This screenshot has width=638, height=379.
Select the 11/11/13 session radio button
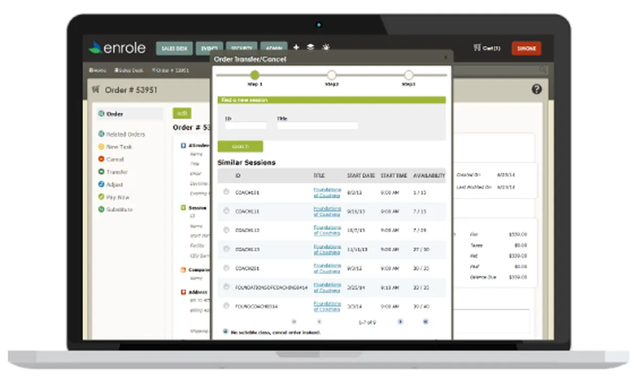click(226, 249)
